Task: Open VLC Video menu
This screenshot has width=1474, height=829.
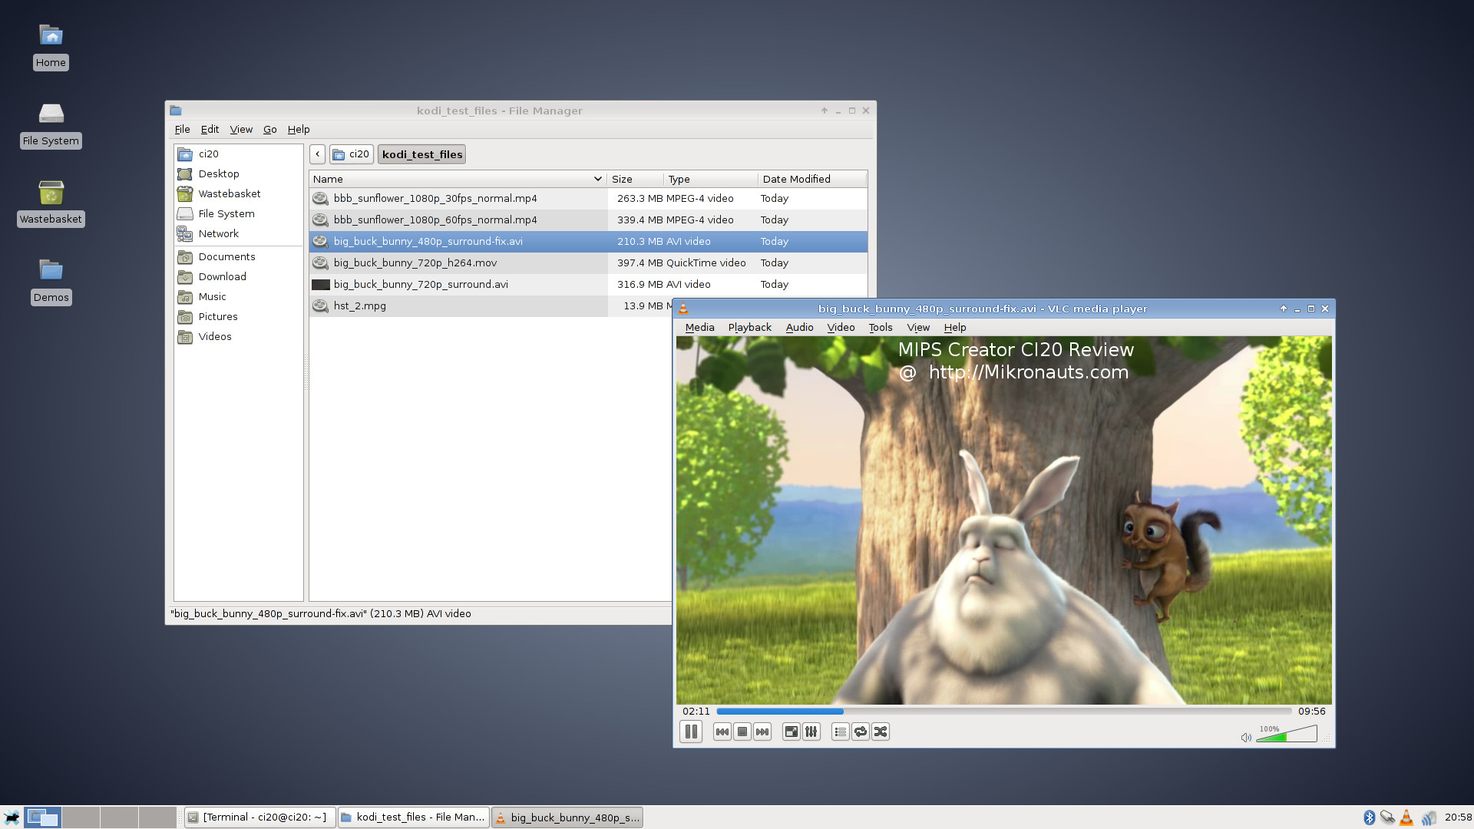Action: (x=841, y=328)
